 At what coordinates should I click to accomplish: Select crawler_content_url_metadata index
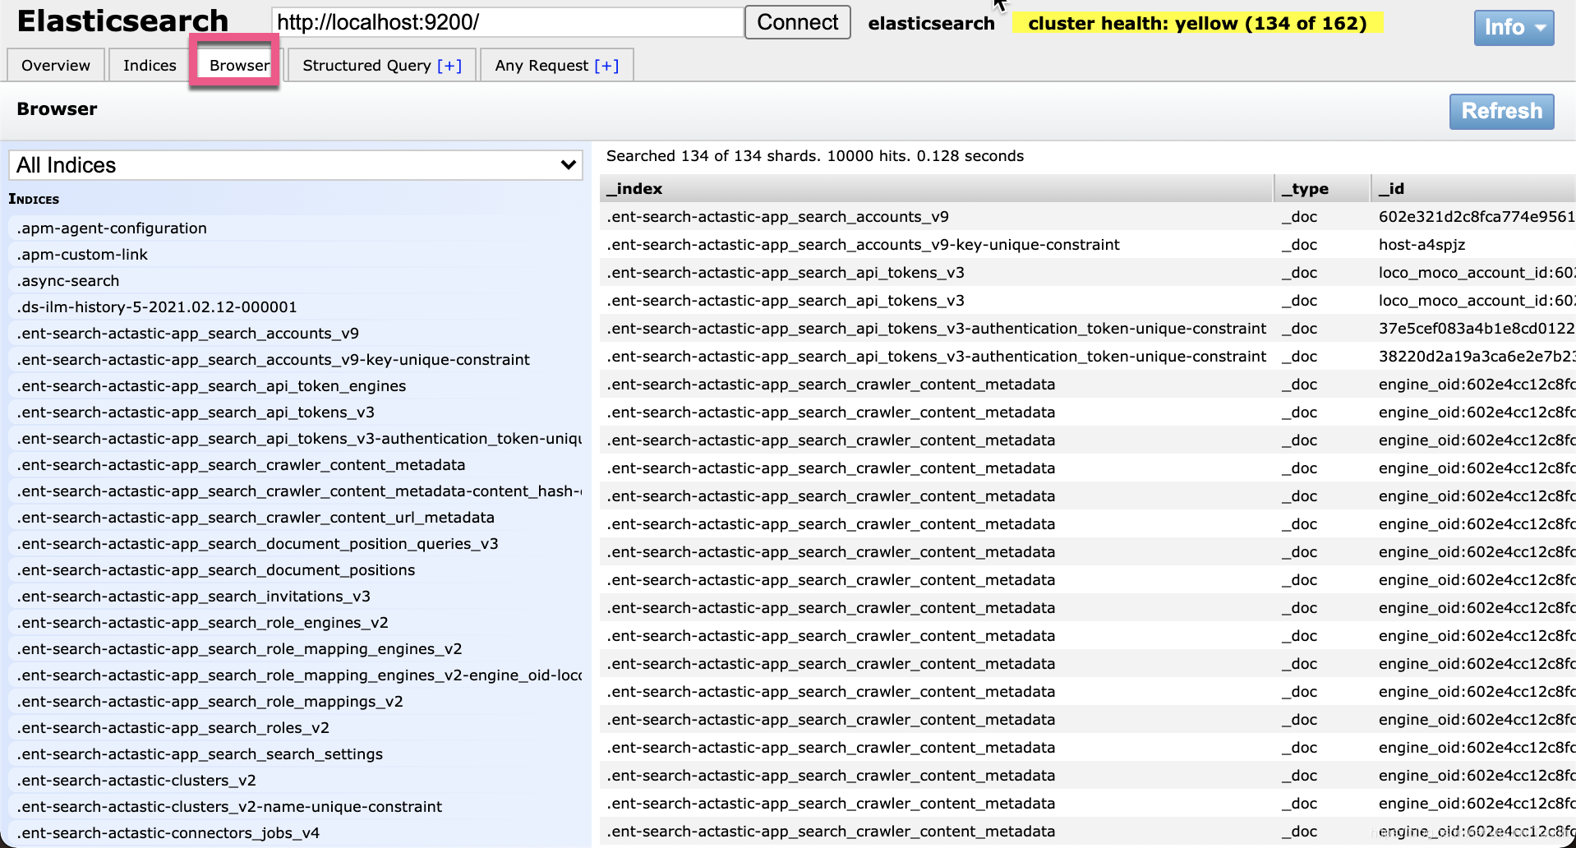click(296, 518)
